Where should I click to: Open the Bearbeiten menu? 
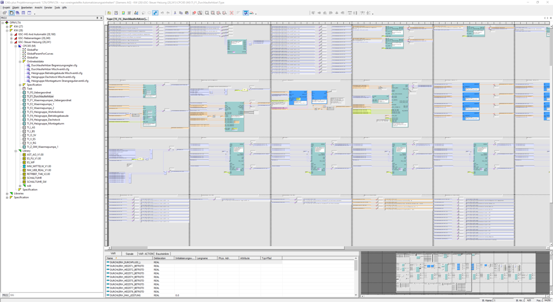tap(27, 8)
